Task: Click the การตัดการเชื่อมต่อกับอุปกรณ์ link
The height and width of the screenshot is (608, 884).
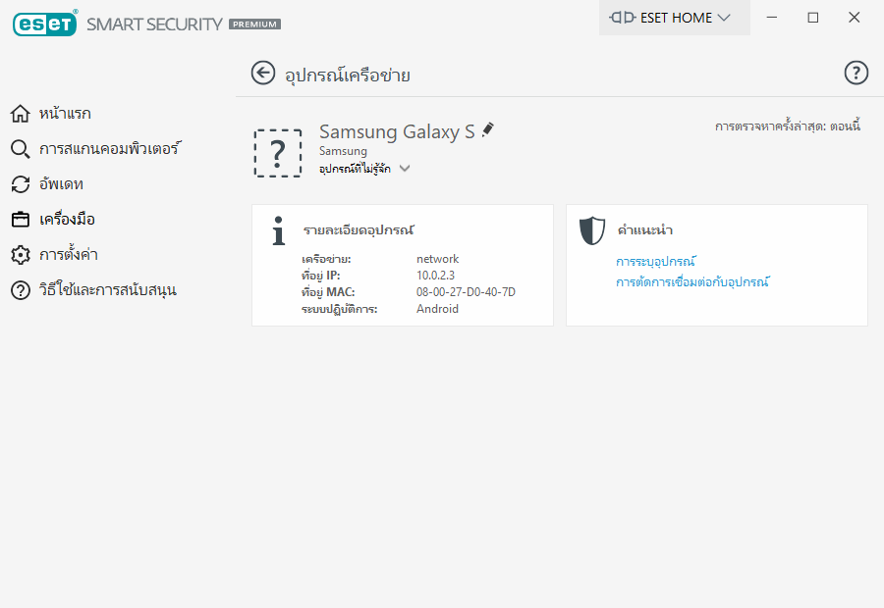Action: coord(692,281)
